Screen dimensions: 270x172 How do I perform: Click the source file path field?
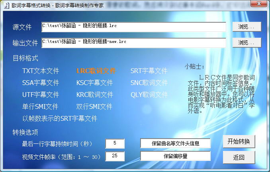click(133, 27)
